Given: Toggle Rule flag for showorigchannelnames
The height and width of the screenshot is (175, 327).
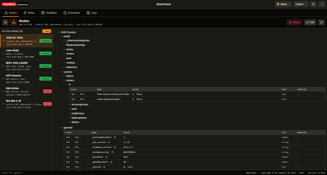Looking at the screenshot, I should pyautogui.click(x=74, y=99).
